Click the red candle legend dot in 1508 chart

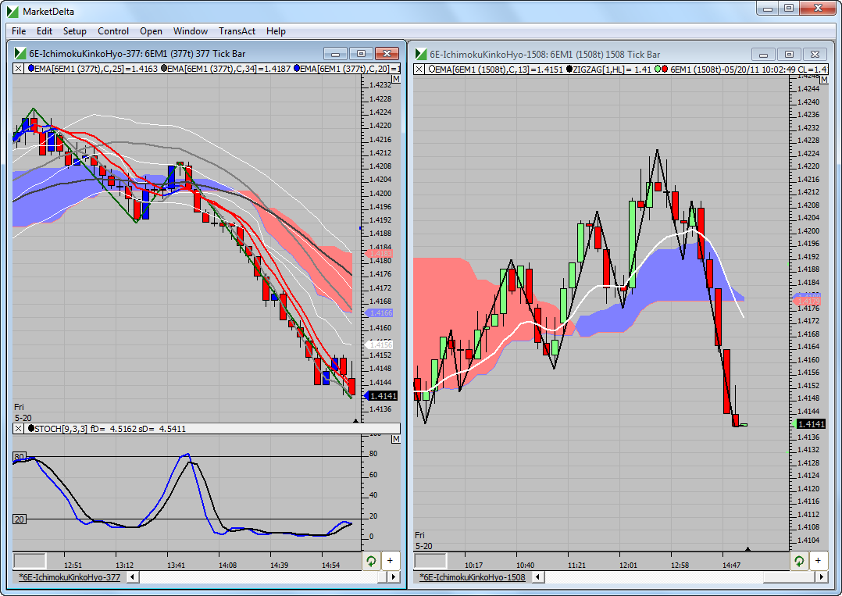665,69
